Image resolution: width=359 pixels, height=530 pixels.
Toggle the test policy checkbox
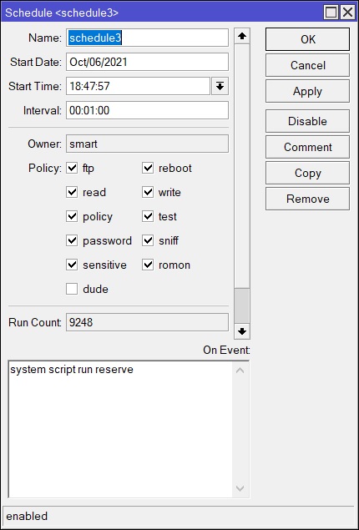click(148, 216)
